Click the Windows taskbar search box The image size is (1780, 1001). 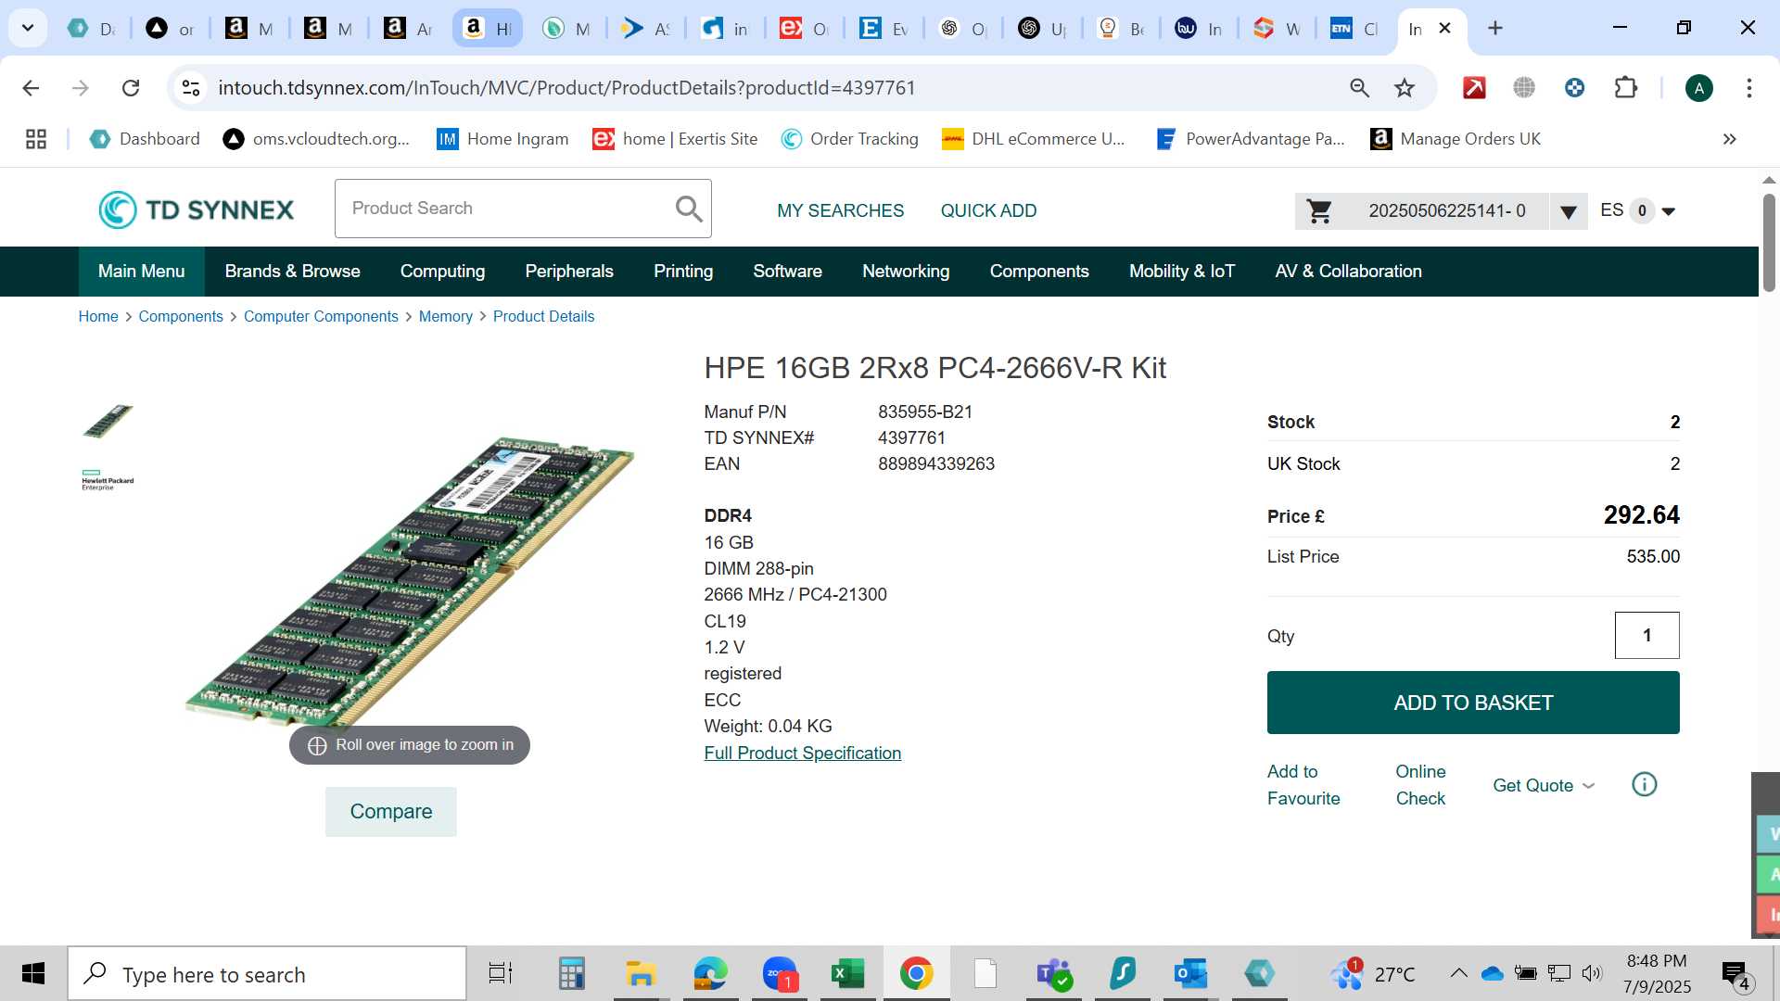[267, 974]
